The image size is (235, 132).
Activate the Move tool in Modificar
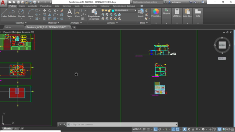pos(44,11)
